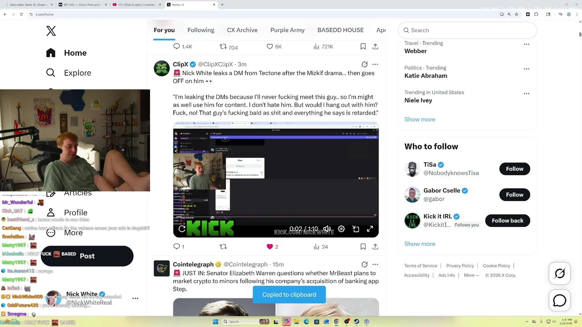
Task: Open Katie Abraham trending topic
Action: coord(426,76)
